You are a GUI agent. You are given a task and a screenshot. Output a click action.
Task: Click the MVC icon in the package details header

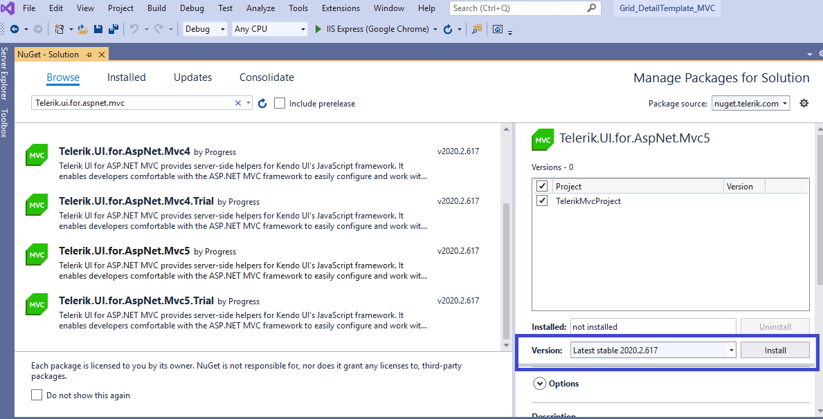[543, 140]
